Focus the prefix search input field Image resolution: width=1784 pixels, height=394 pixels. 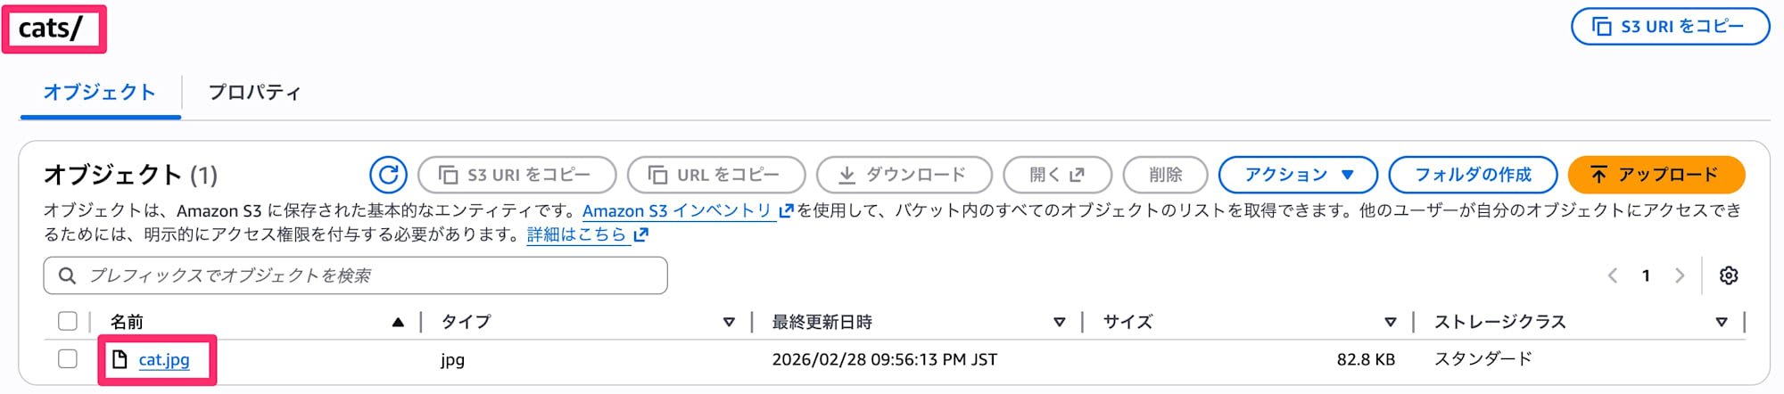click(x=375, y=275)
